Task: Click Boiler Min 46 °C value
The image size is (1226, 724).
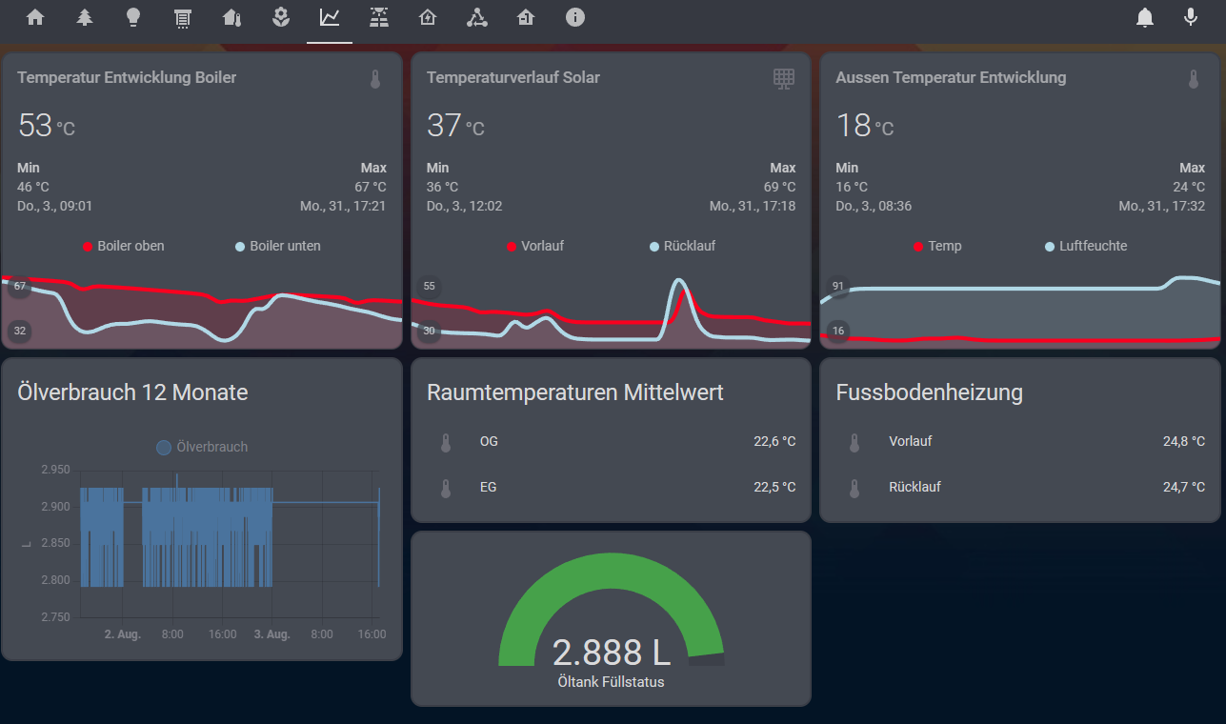Action: [33, 187]
